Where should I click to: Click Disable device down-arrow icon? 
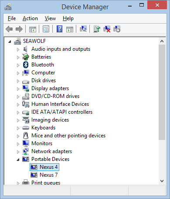pyautogui.click(x=117, y=29)
